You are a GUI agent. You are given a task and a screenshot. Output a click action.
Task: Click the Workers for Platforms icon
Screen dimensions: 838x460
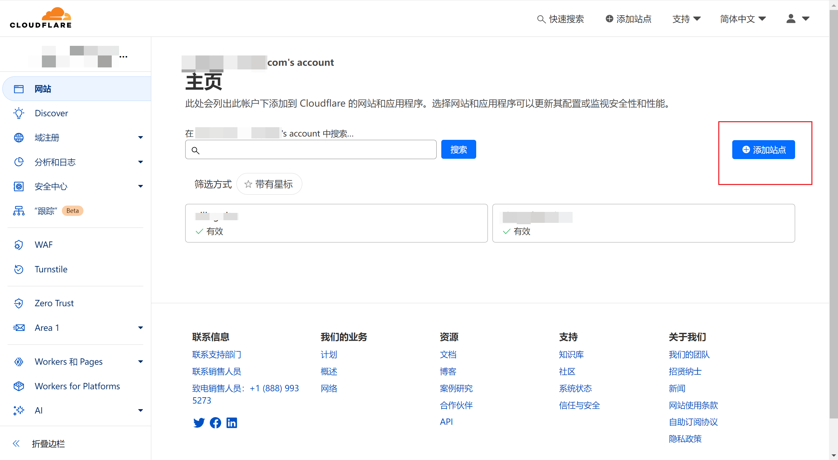19,386
